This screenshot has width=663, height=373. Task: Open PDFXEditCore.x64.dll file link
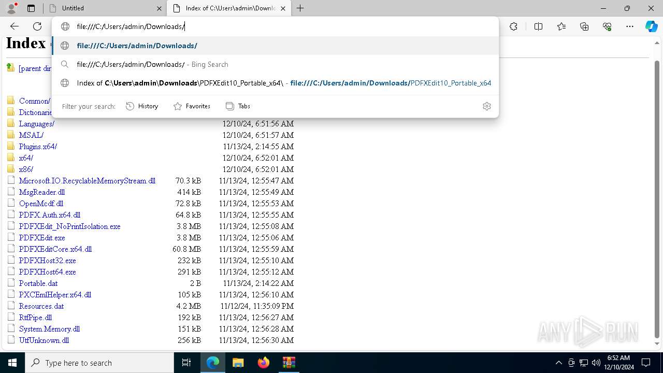55,249
